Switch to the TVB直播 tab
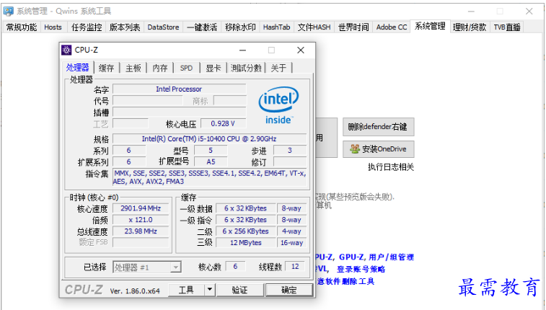This screenshot has width=546, height=310. click(507, 27)
